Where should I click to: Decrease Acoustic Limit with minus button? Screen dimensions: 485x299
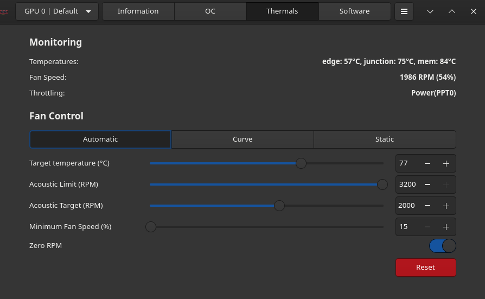pos(427,185)
